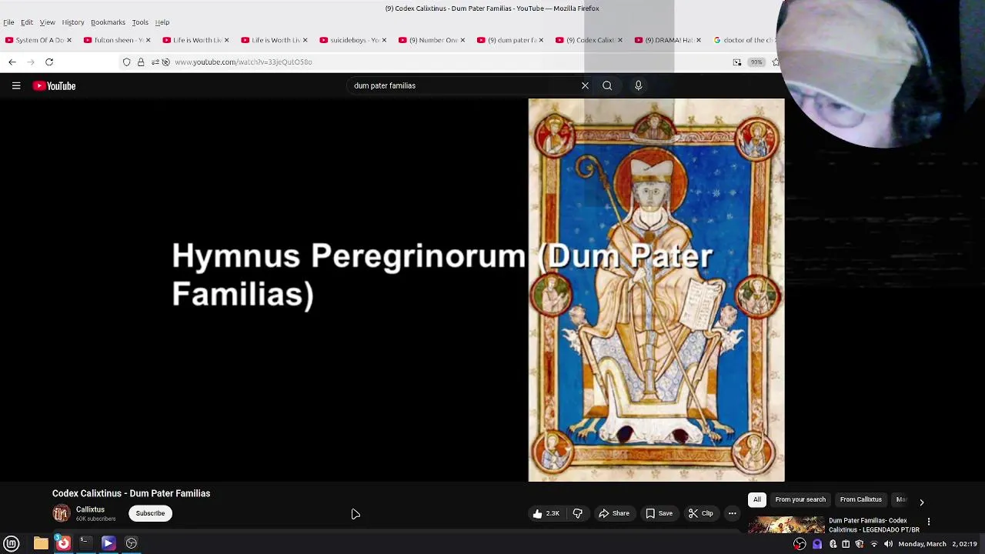Dislike the video
The height and width of the screenshot is (554, 985).
point(577,513)
